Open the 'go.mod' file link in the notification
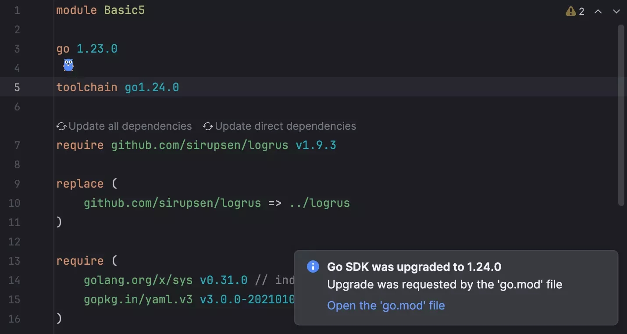The height and width of the screenshot is (334, 627). pos(386,306)
